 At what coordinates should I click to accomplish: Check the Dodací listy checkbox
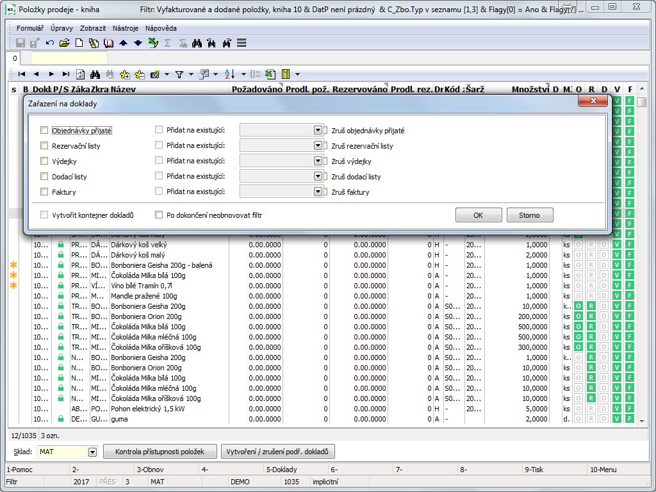[44, 177]
